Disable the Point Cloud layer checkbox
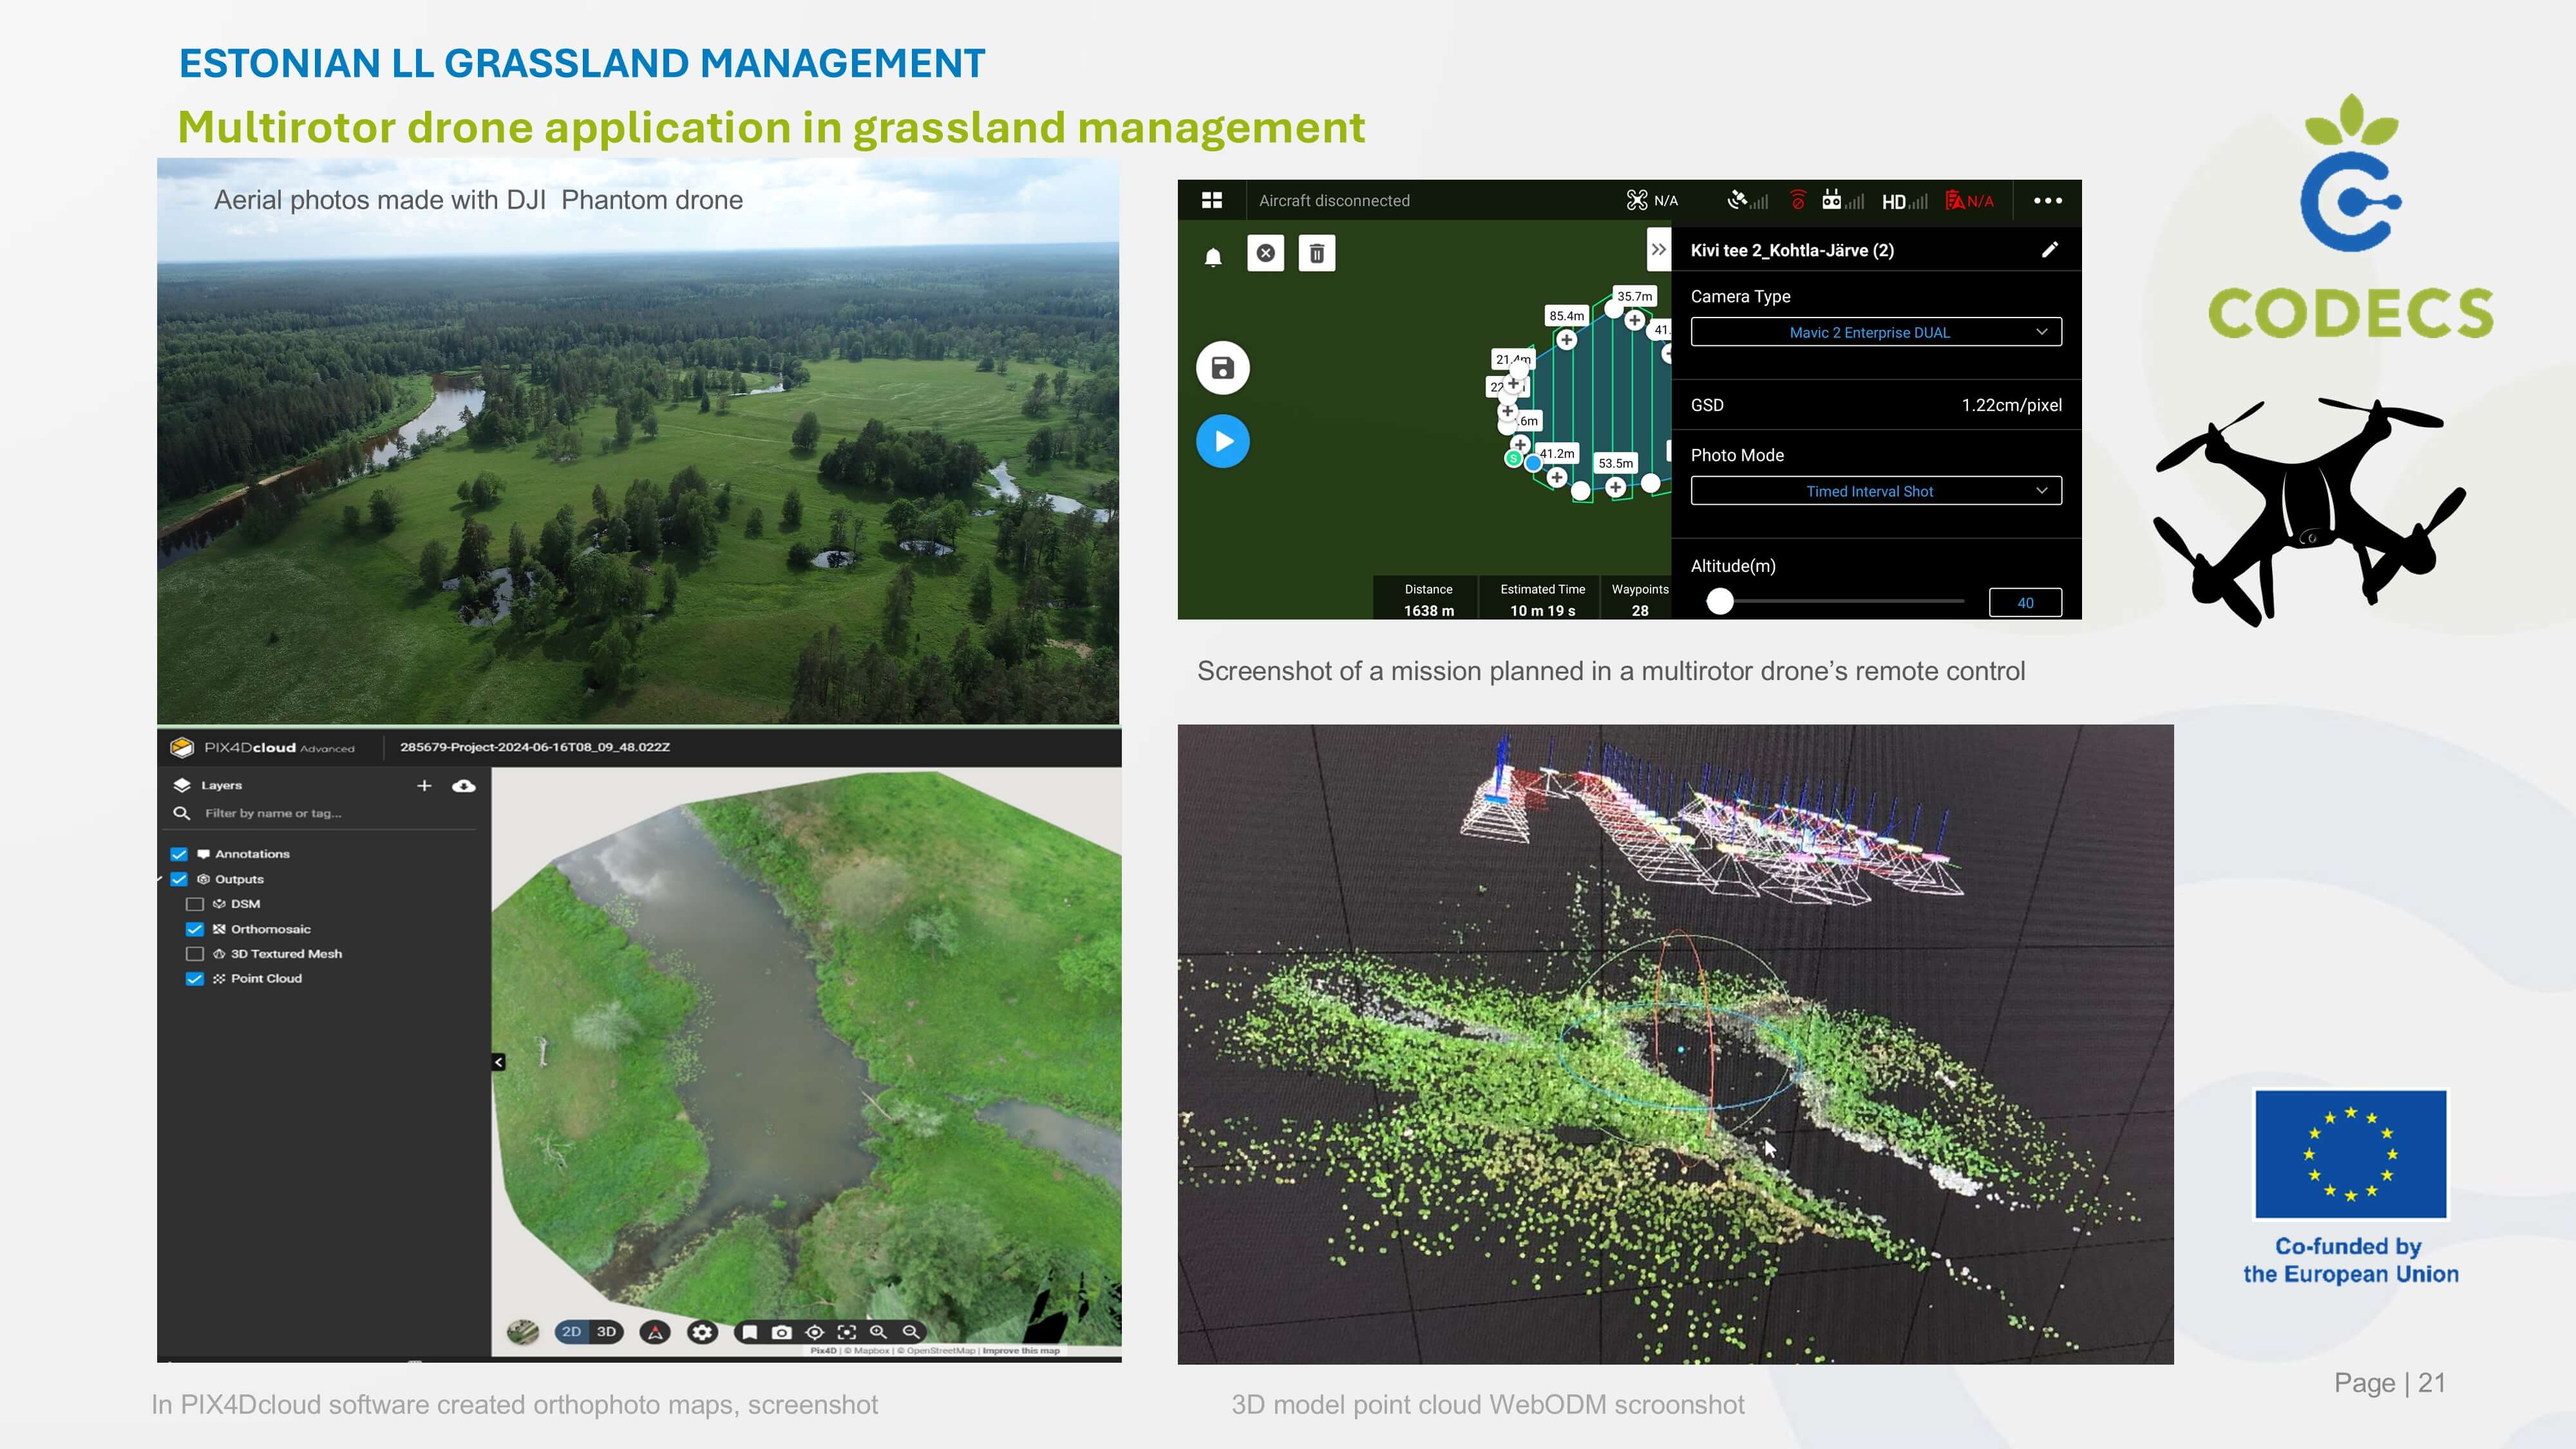 pos(195,979)
